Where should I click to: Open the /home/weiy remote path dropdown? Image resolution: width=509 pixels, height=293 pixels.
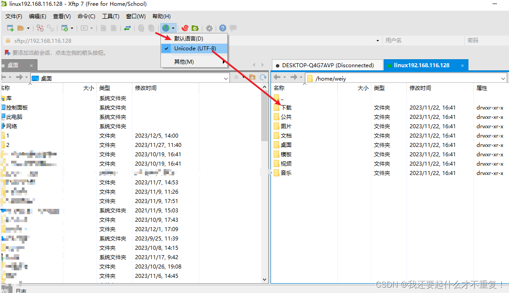[x=503, y=78]
